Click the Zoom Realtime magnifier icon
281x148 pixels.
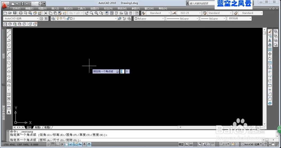[x=92, y=13]
